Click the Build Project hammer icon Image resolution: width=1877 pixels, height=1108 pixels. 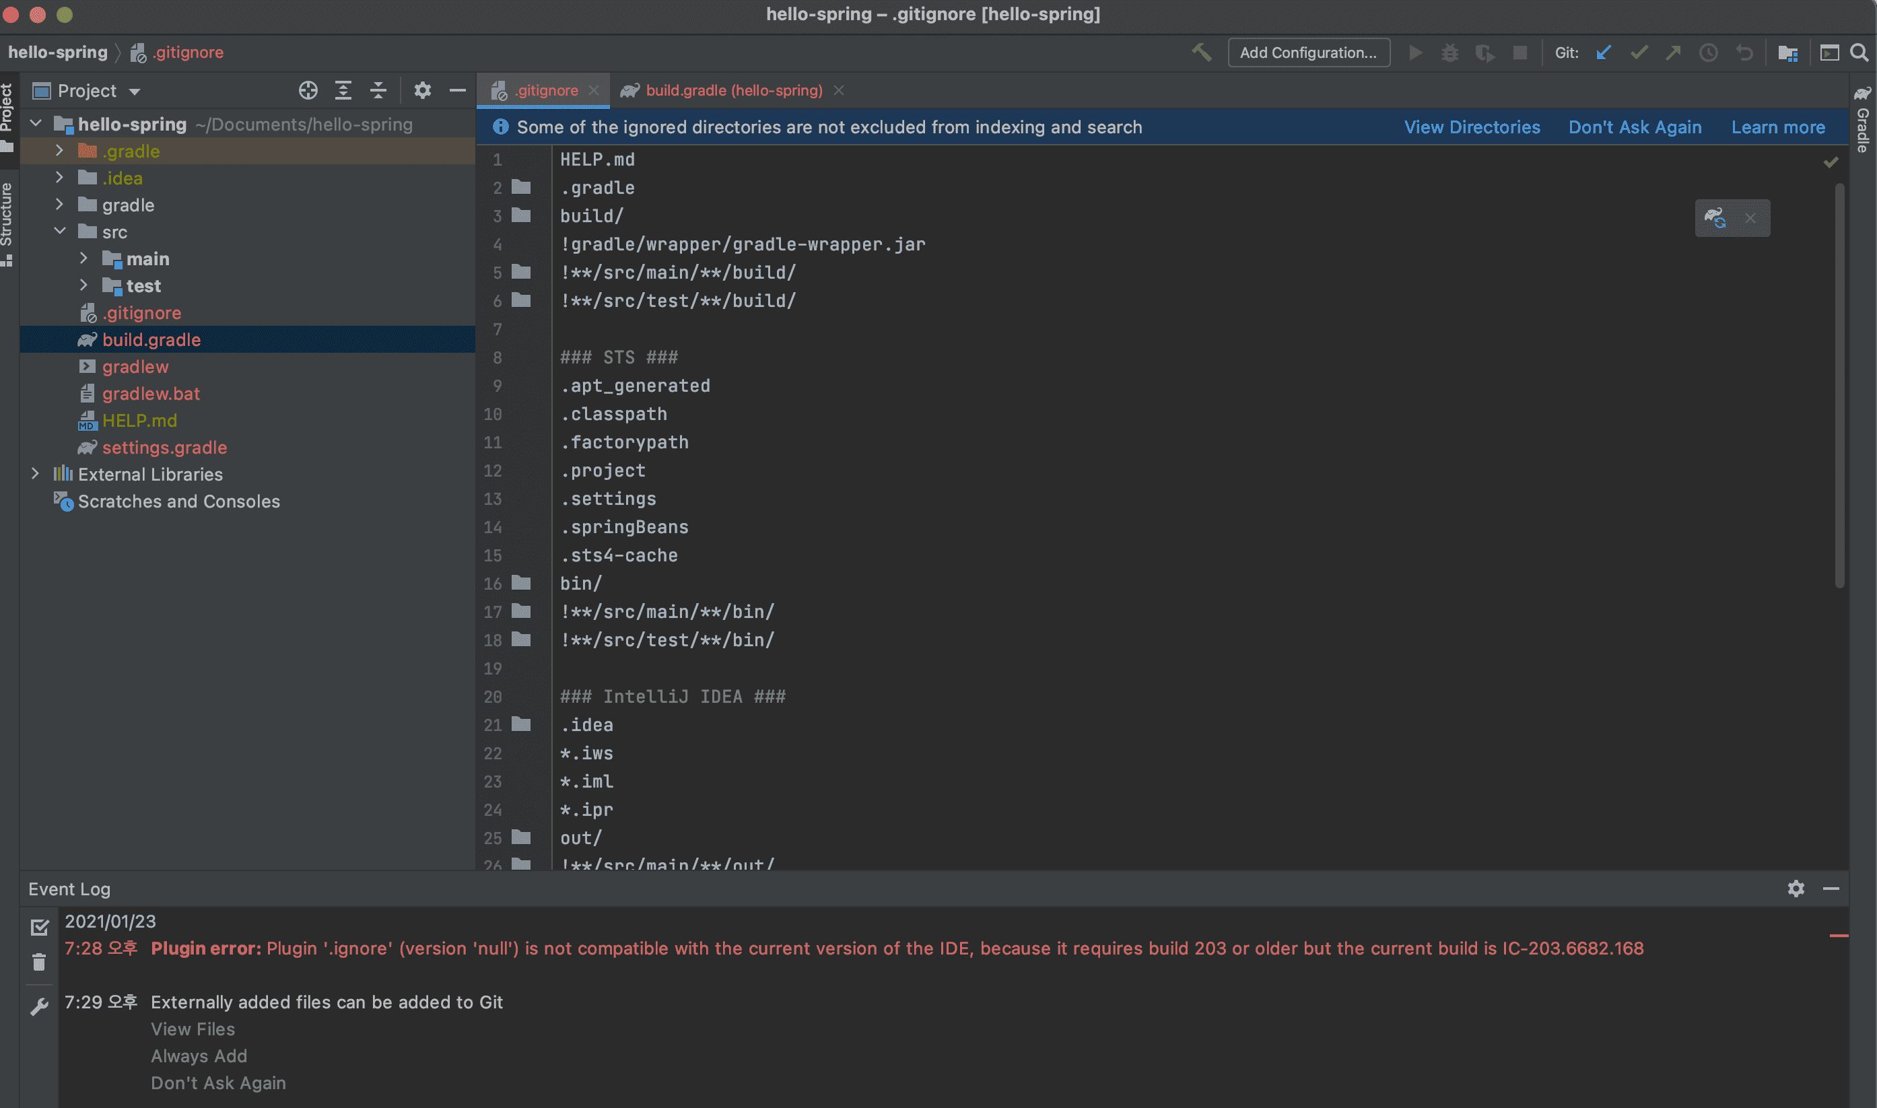[1200, 53]
